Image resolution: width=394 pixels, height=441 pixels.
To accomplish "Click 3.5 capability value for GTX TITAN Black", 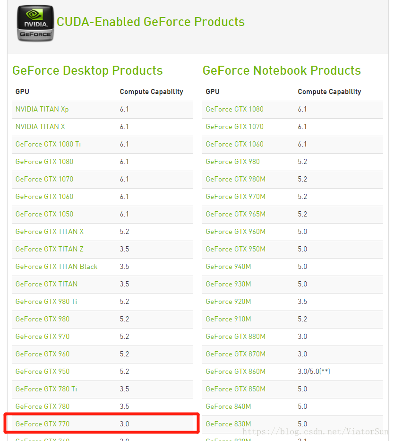I will coord(124,266).
